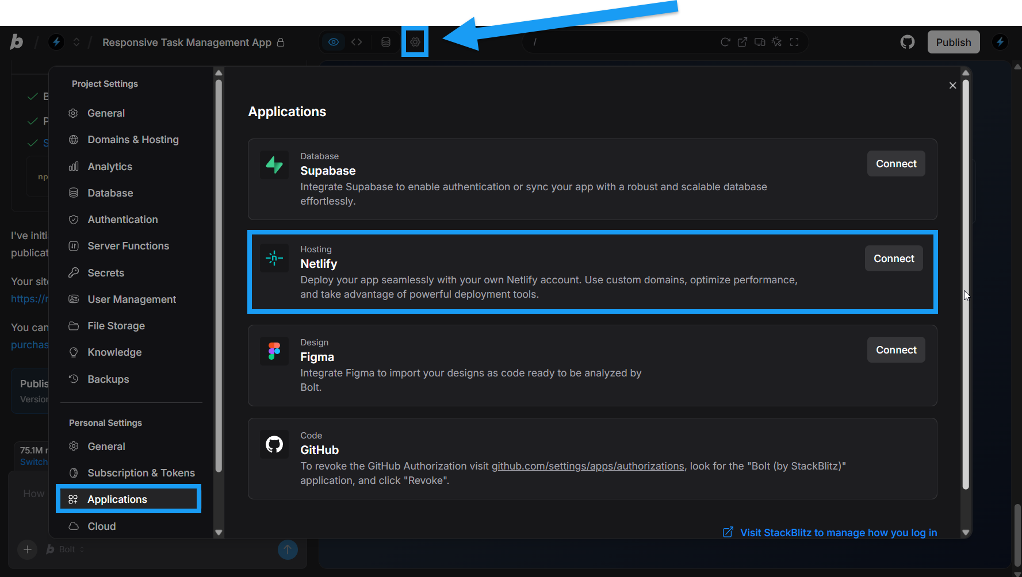The width and height of the screenshot is (1022, 577).
Task: Connect Netlify hosting
Action: click(894, 259)
